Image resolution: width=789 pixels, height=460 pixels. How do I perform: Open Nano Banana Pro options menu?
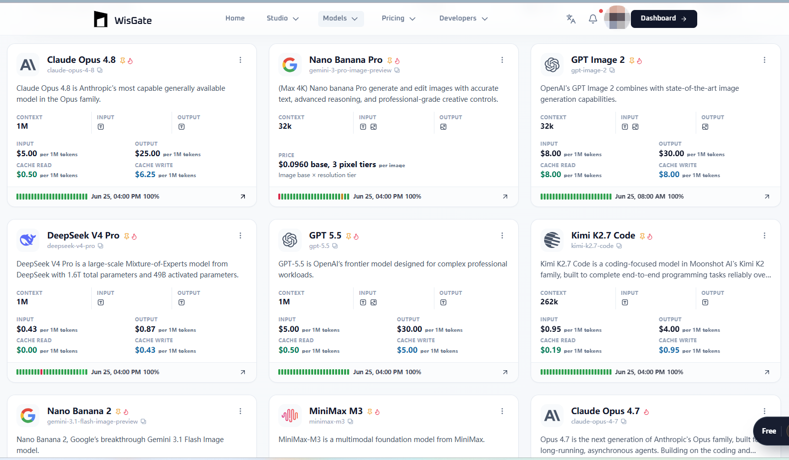[x=502, y=60]
